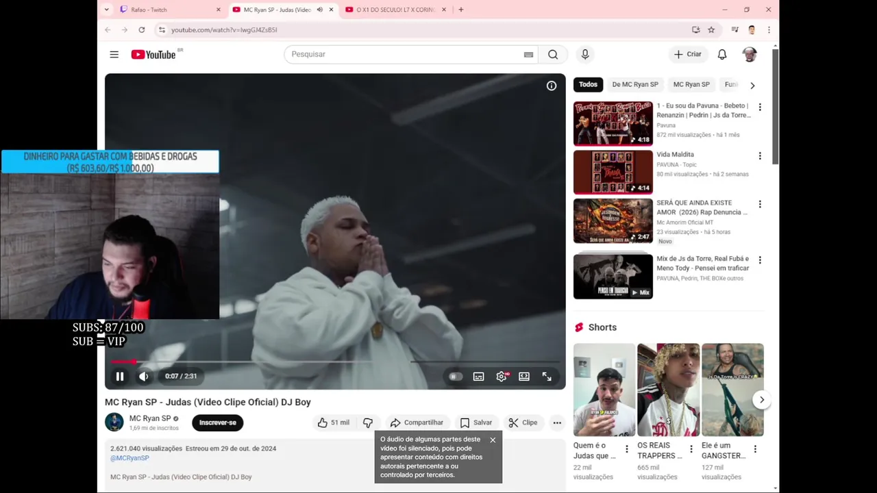The image size is (877, 493).
Task: Open short OS REAIS TRAPPERS
Action: coord(668,390)
